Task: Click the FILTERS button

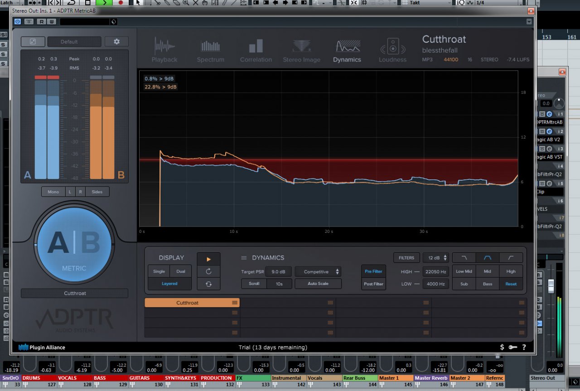Action: (406, 258)
